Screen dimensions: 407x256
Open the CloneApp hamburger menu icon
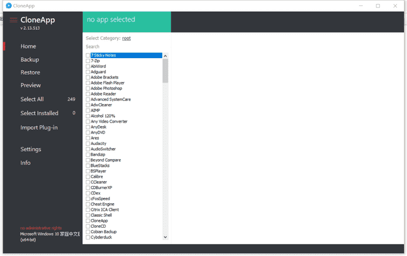pyautogui.click(x=14, y=20)
